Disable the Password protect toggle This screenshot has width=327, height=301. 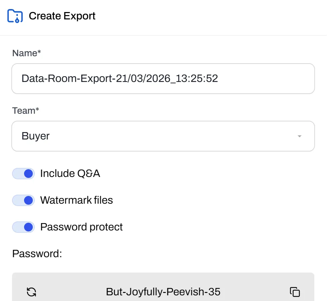click(x=23, y=227)
